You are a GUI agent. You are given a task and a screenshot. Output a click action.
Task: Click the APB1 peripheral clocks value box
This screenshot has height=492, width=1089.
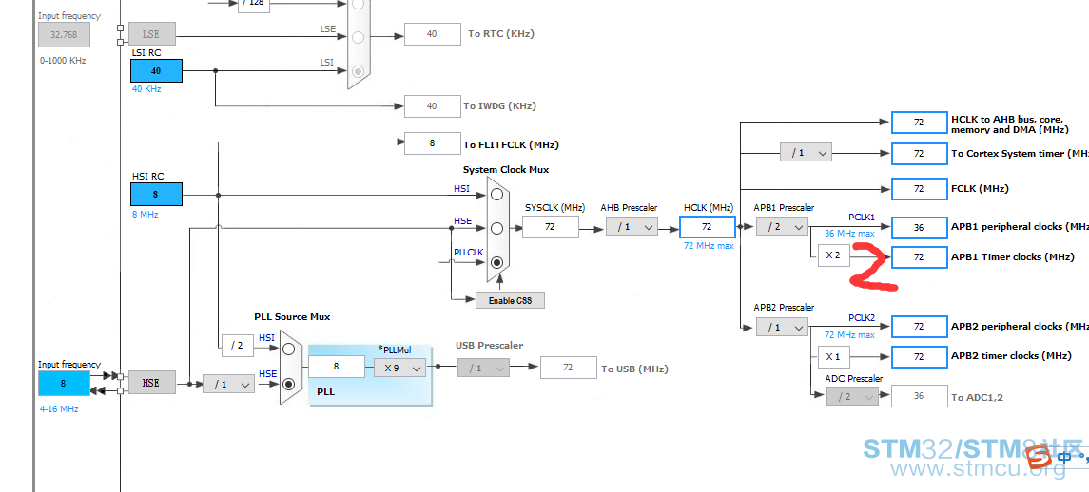pos(919,228)
